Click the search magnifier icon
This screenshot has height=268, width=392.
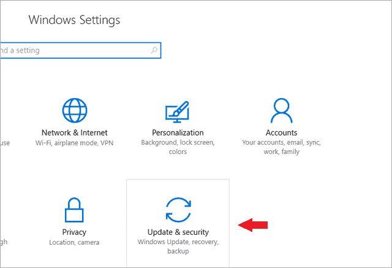(154, 50)
